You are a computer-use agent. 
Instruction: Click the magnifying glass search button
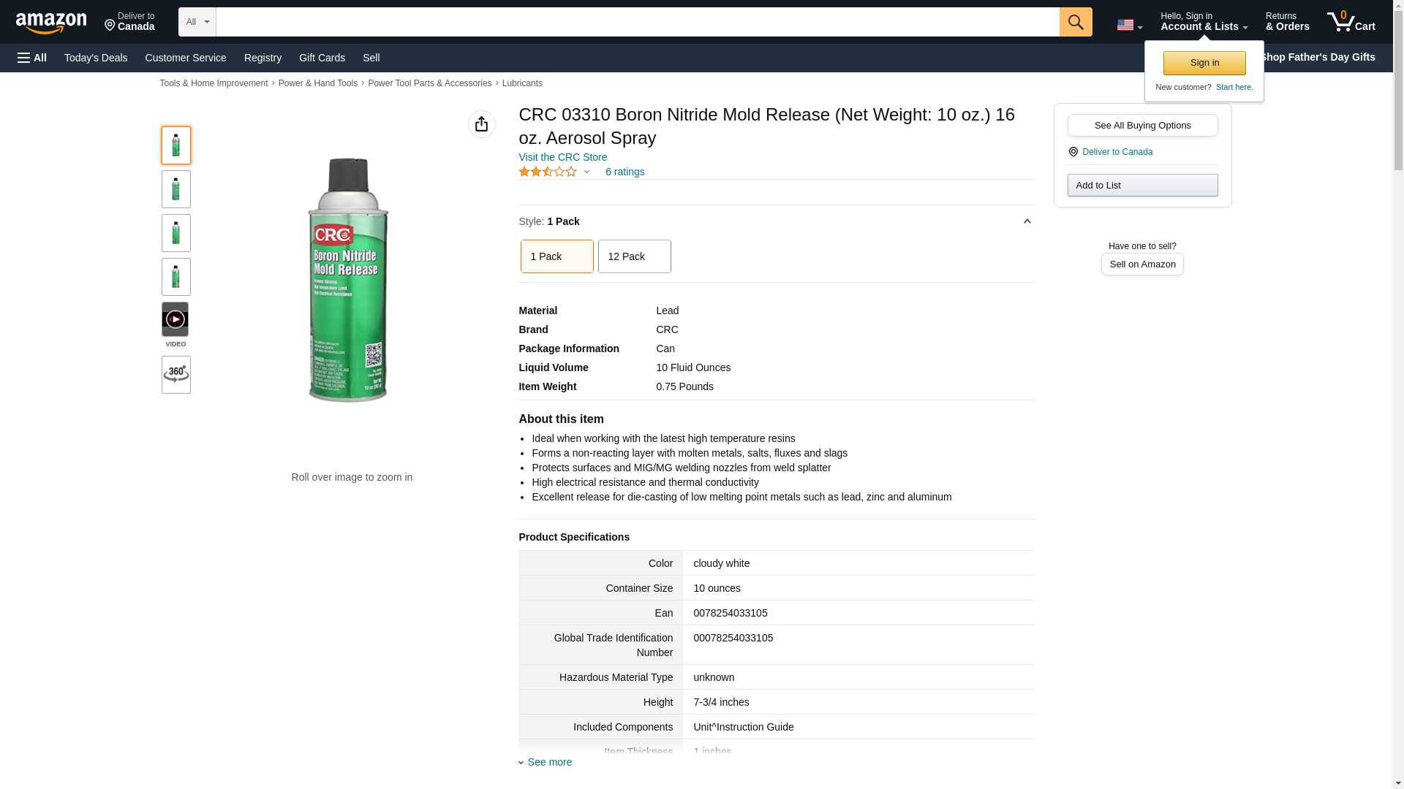coord(1075,22)
